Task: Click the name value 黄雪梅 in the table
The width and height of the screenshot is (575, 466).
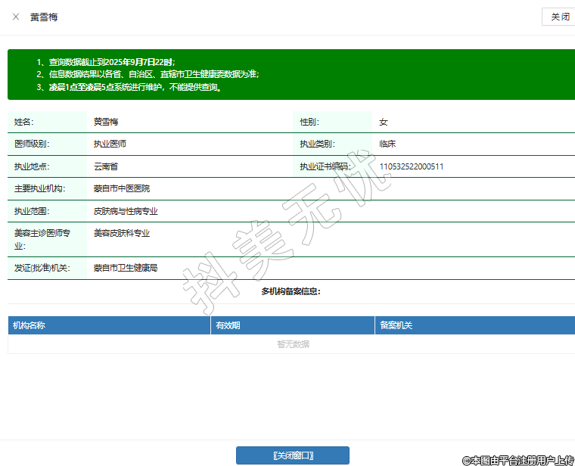Action: coord(106,122)
